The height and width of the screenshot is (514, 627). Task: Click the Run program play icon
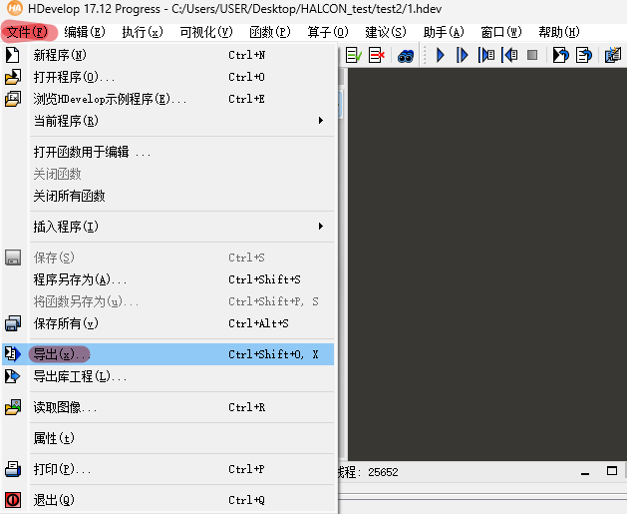(x=441, y=55)
